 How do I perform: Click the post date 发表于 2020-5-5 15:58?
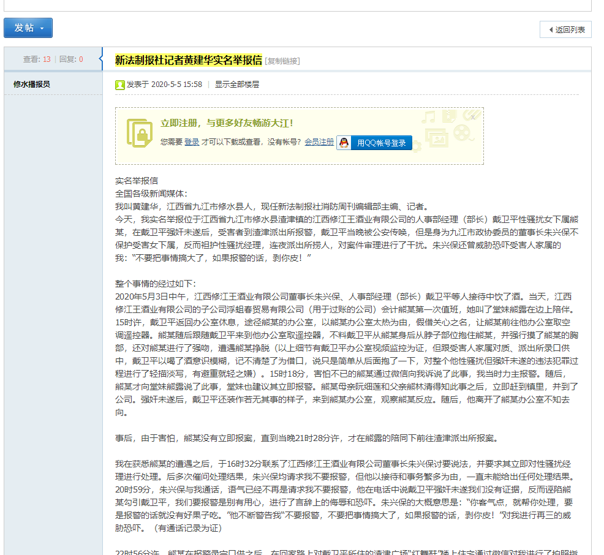(165, 85)
